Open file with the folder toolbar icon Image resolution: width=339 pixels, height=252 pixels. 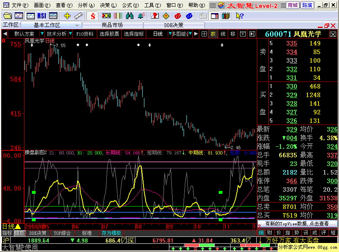pyautogui.click(x=8, y=16)
